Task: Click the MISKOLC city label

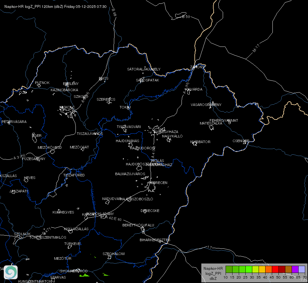Action: [x=67, y=107]
